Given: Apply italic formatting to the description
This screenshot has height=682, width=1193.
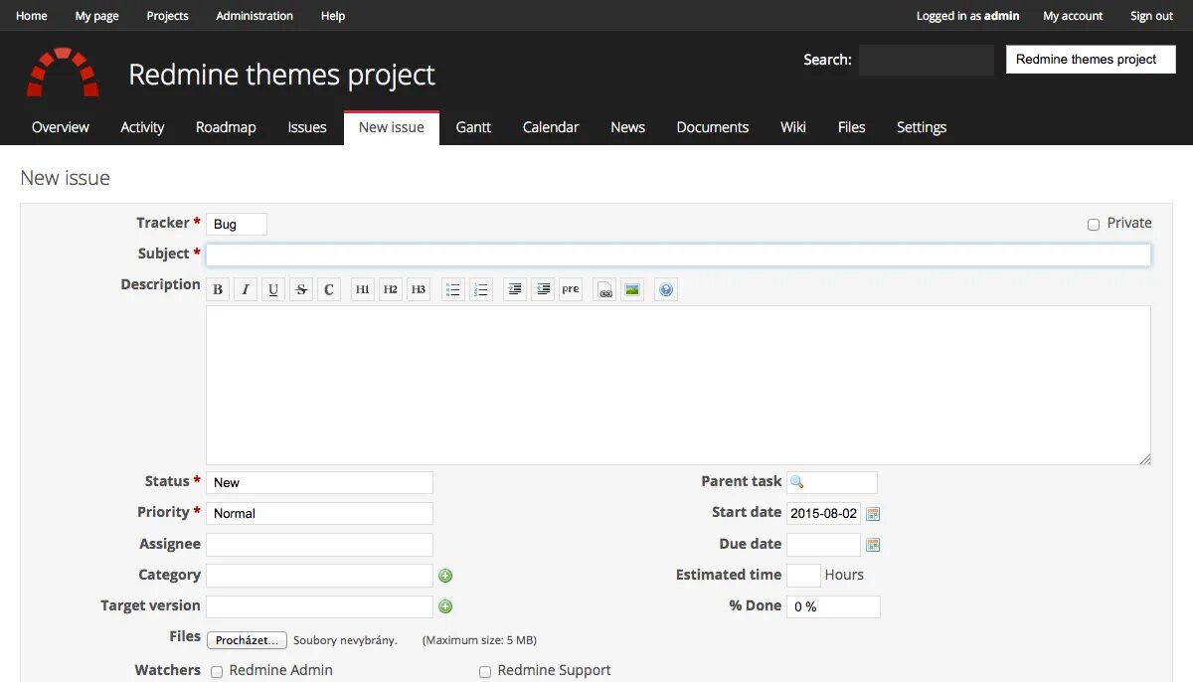Looking at the screenshot, I should pyautogui.click(x=245, y=288).
